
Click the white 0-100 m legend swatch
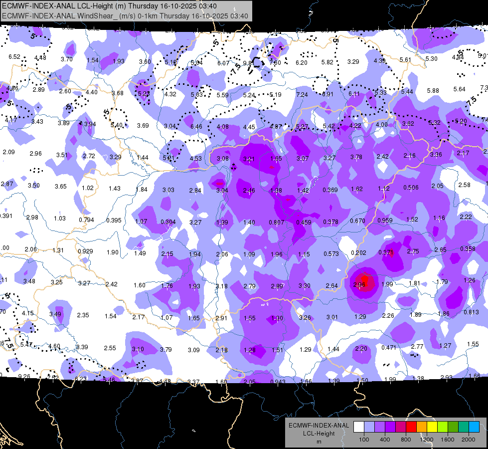click(359, 427)
